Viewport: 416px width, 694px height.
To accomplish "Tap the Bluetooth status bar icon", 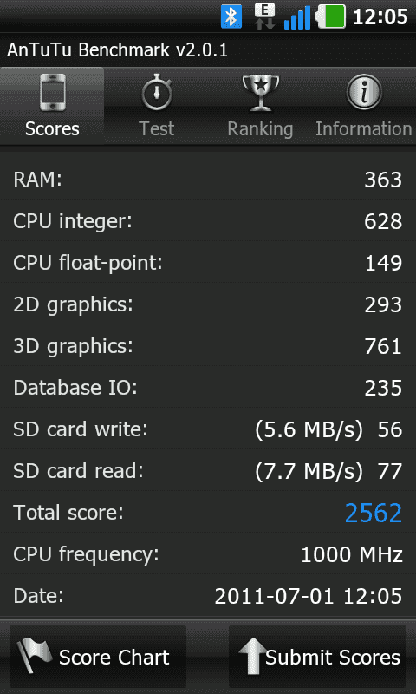I will click(231, 17).
